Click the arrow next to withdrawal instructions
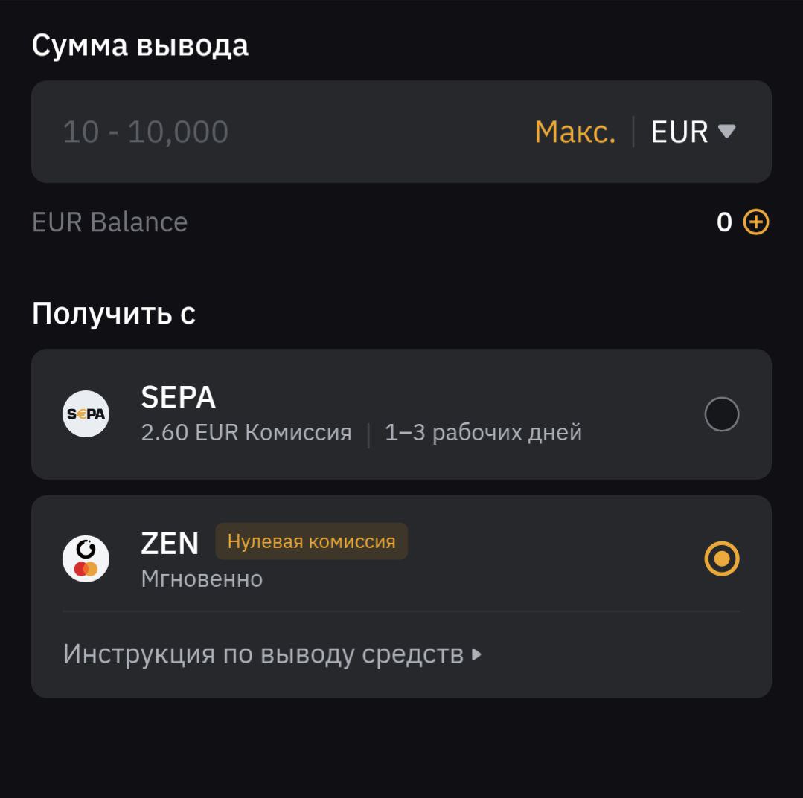 click(x=476, y=654)
